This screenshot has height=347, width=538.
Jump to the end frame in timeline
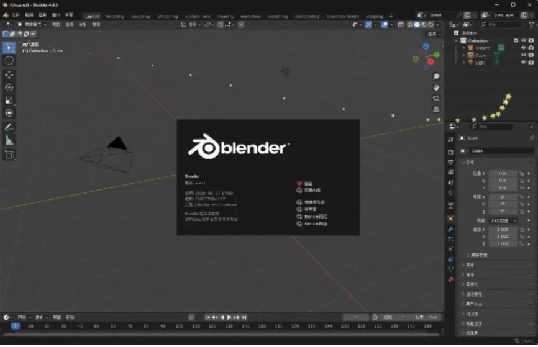click(x=244, y=317)
